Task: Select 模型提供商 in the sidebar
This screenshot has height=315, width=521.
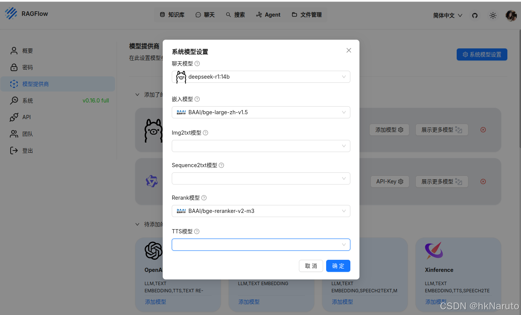Action: pos(58,84)
